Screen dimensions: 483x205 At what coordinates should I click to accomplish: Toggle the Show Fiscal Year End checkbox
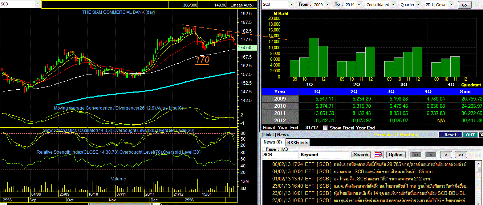tap(325, 128)
